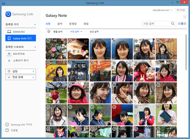Toggle the select-all check circle by 정렬 순서

click(x=49, y=32)
